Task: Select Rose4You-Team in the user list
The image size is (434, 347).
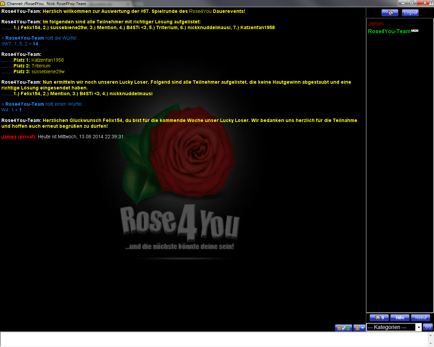Action: click(389, 31)
